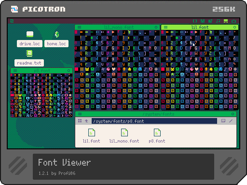Click the solid red block glyph in lil.font
247x185 pixels.
click(x=163, y=69)
